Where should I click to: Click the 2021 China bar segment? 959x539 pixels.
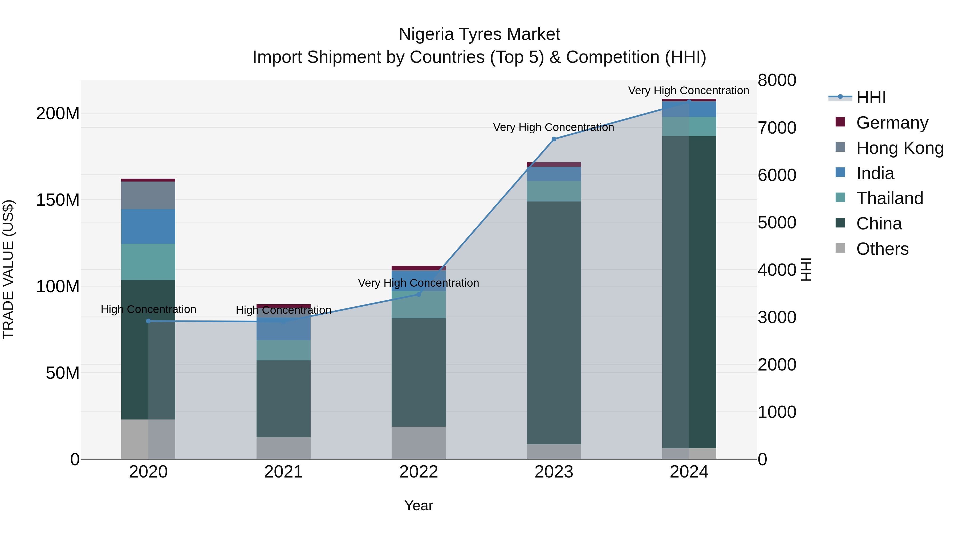click(283, 399)
